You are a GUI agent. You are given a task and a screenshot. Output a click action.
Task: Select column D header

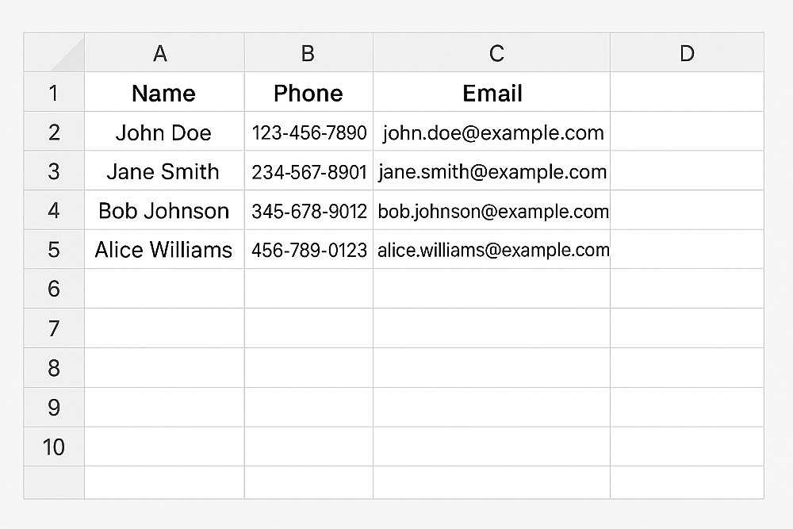click(x=687, y=53)
